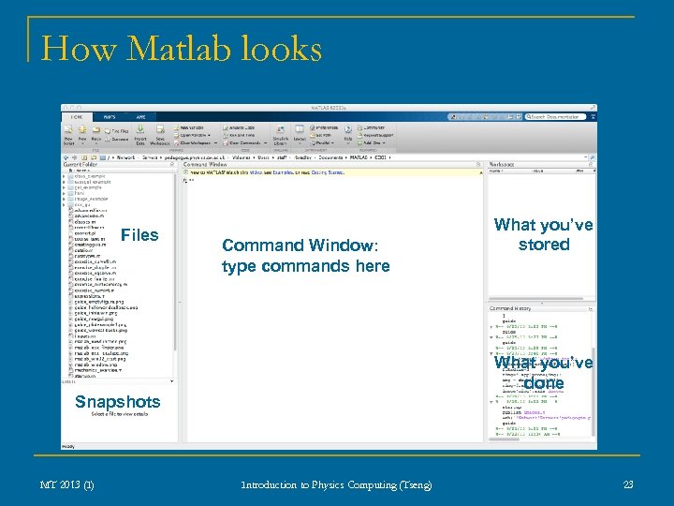Select MATLAB in the folder path

[359, 157]
